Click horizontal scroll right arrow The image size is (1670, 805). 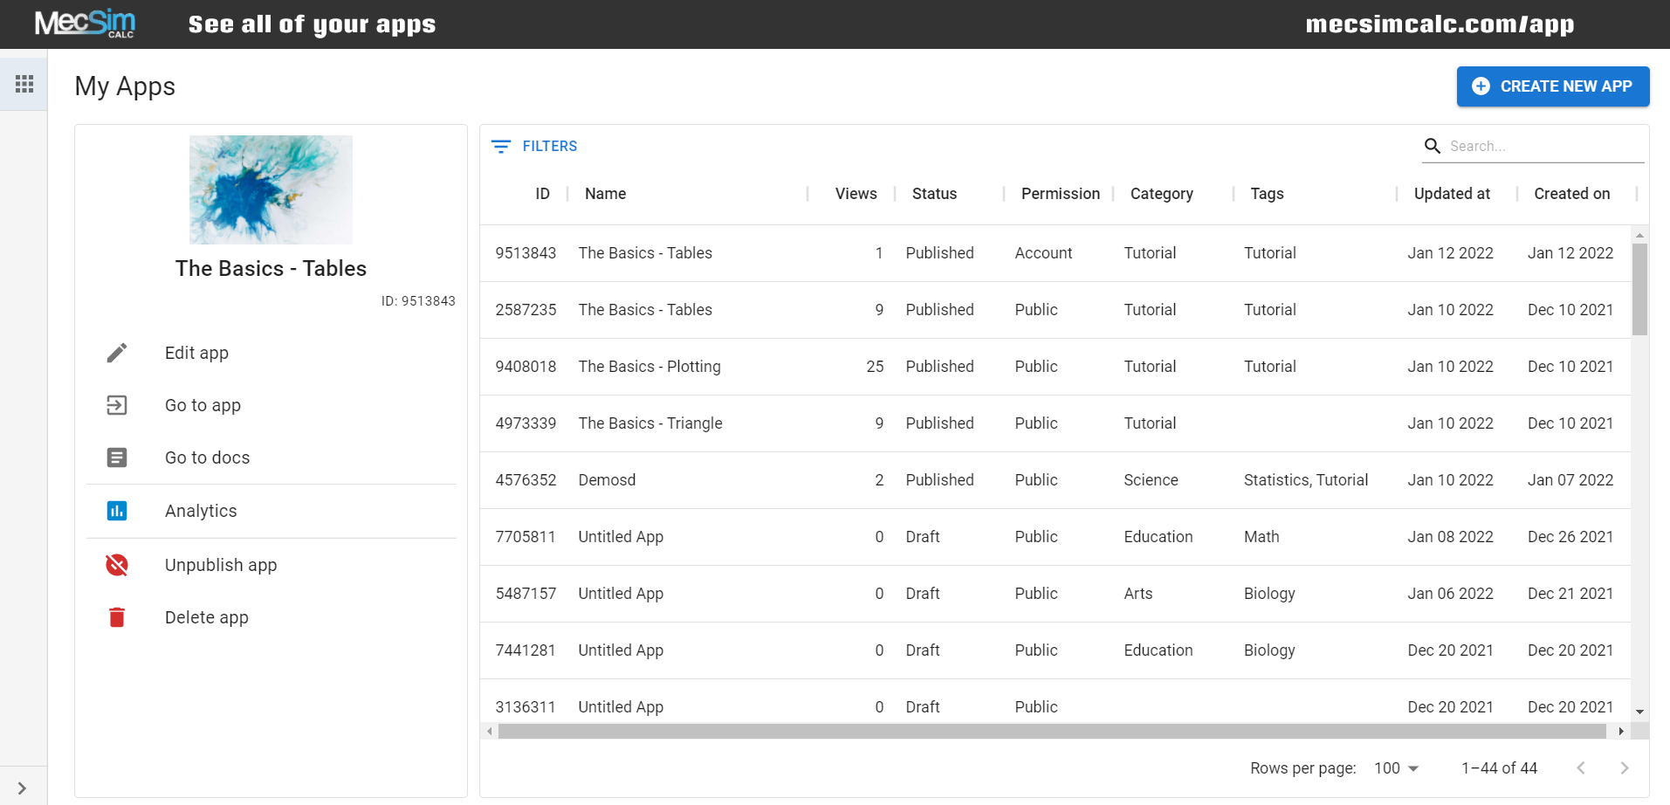point(1621,732)
